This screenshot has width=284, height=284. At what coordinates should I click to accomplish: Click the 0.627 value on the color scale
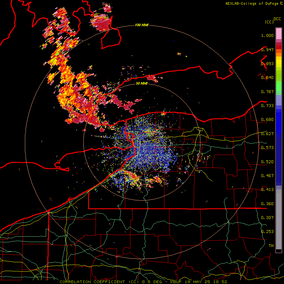tap(267, 134)
